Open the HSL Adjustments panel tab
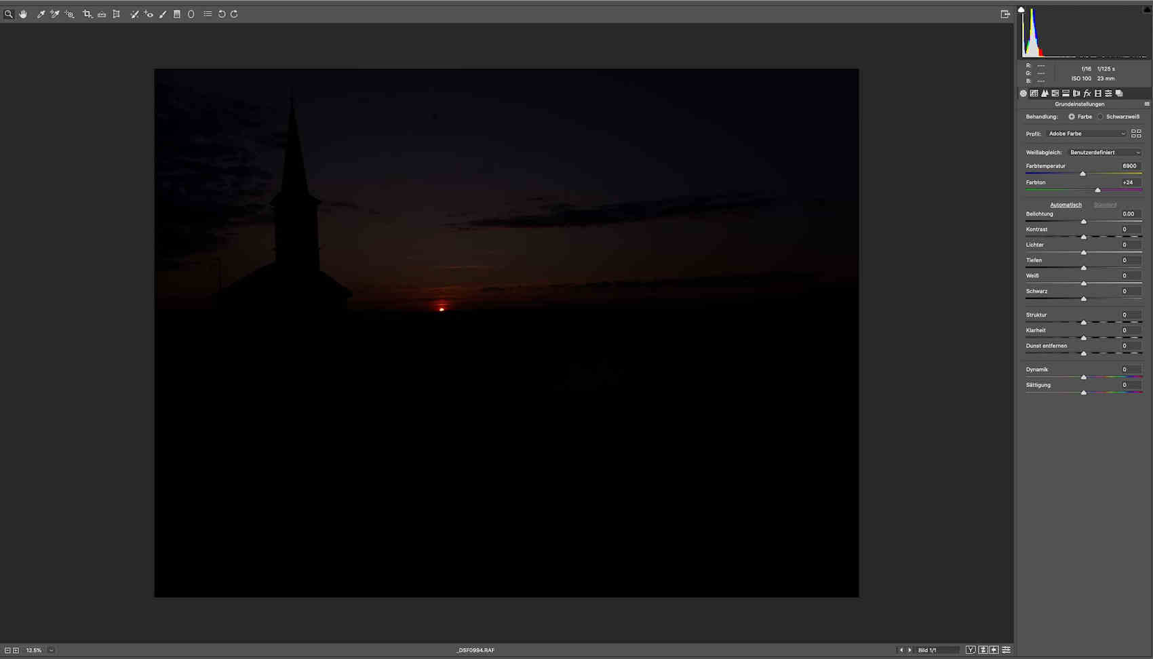1153x659 pixels. 1055,94
